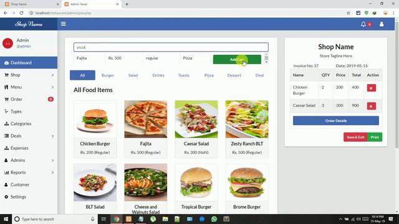This screenshot has width=399, height=224.
Task: Select the Chicken Burger food card
Action: 95,129
